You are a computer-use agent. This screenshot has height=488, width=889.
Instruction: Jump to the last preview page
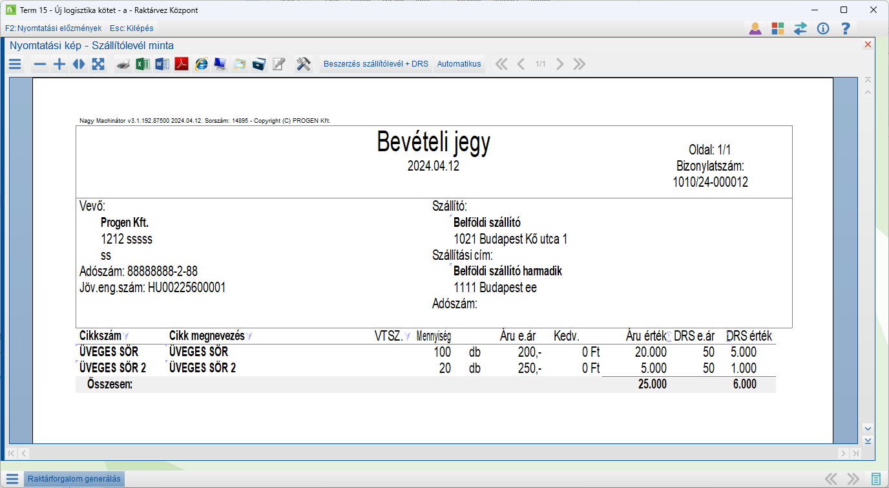(580, 64)
